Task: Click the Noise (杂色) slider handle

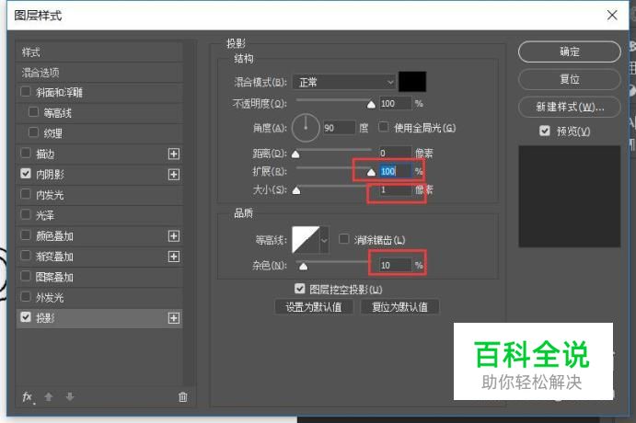Action: coord(303,267)
